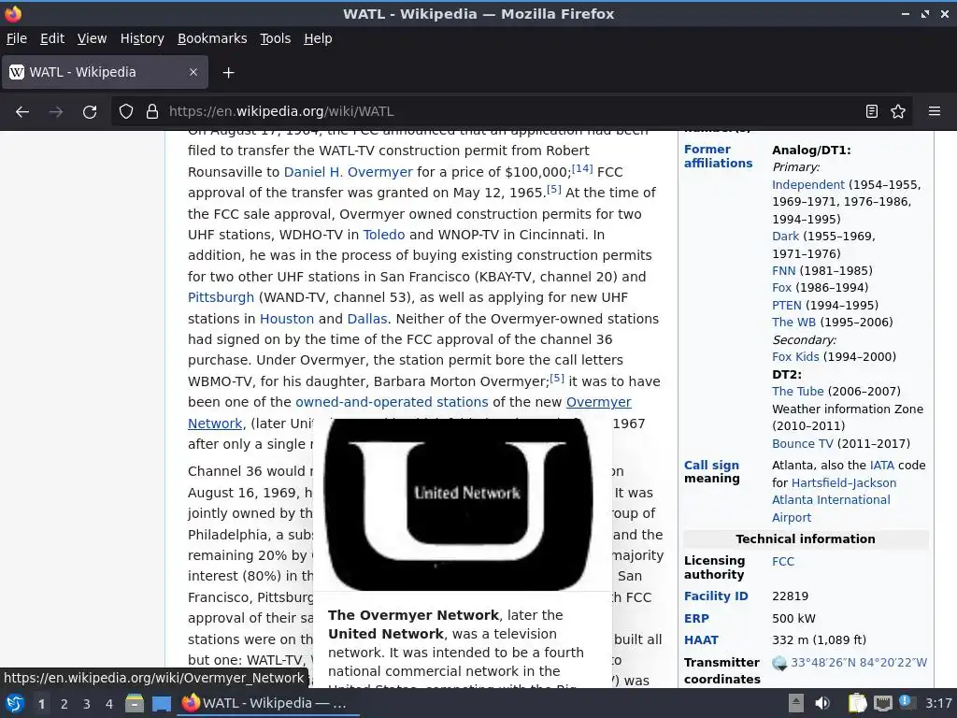Open the clipboard tray icon
Screen dimensions: 957x718
pos(857,703)
